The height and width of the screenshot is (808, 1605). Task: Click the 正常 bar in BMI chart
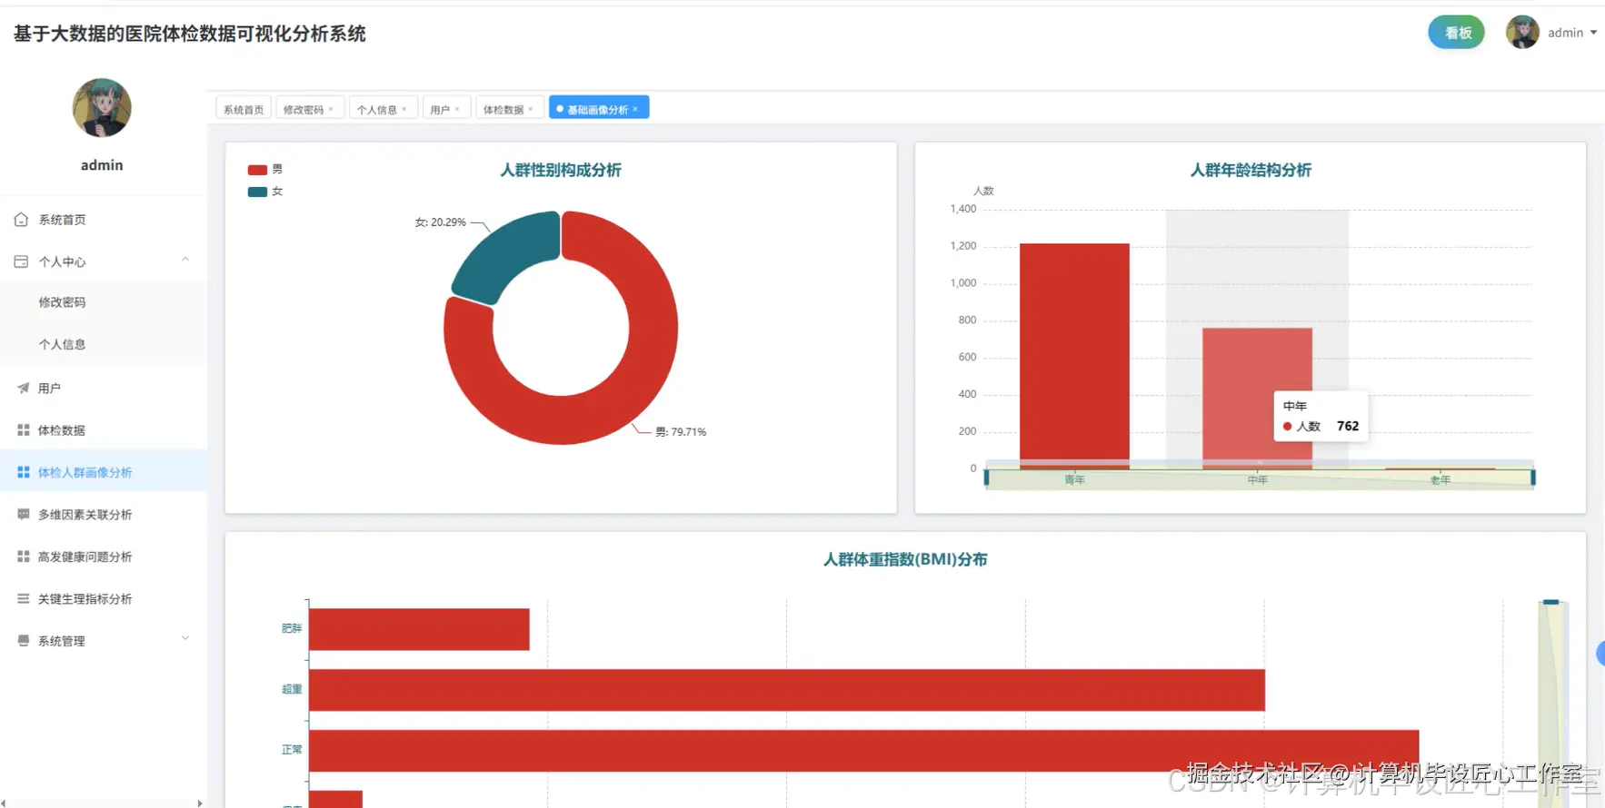[863, 751]
